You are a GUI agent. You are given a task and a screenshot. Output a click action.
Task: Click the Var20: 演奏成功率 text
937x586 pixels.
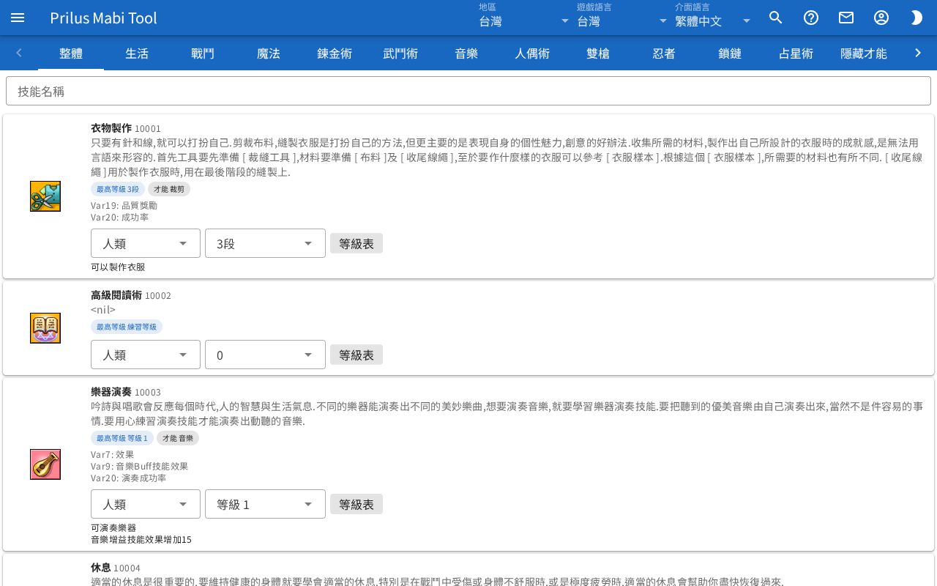pos(128,478)
